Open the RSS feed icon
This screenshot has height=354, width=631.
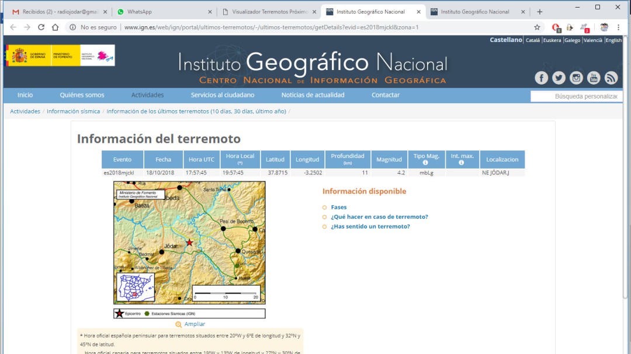tap(611, 78)
